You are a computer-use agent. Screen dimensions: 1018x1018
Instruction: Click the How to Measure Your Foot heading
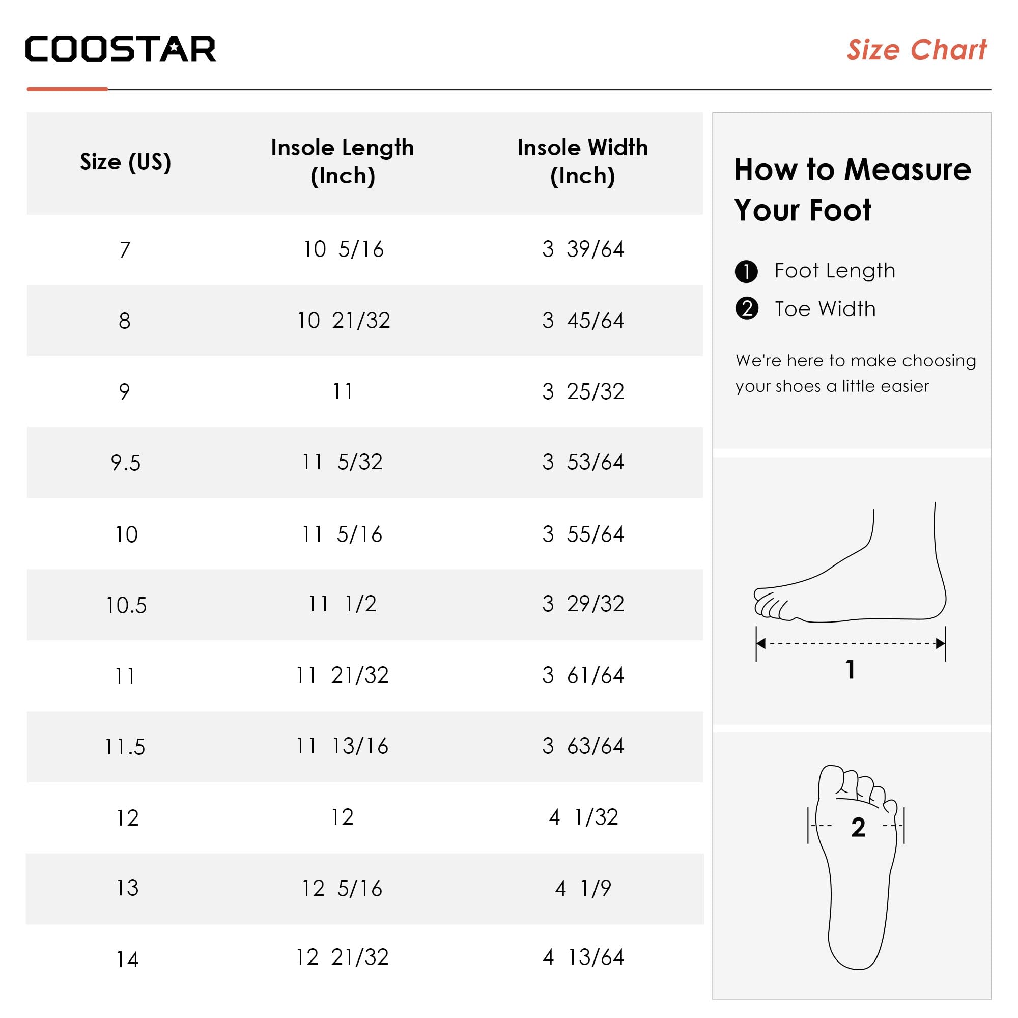click(x=852, y=190)
